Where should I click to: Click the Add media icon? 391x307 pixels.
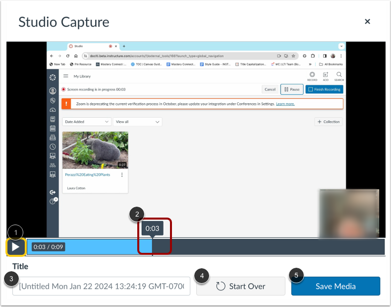(326, 76)
